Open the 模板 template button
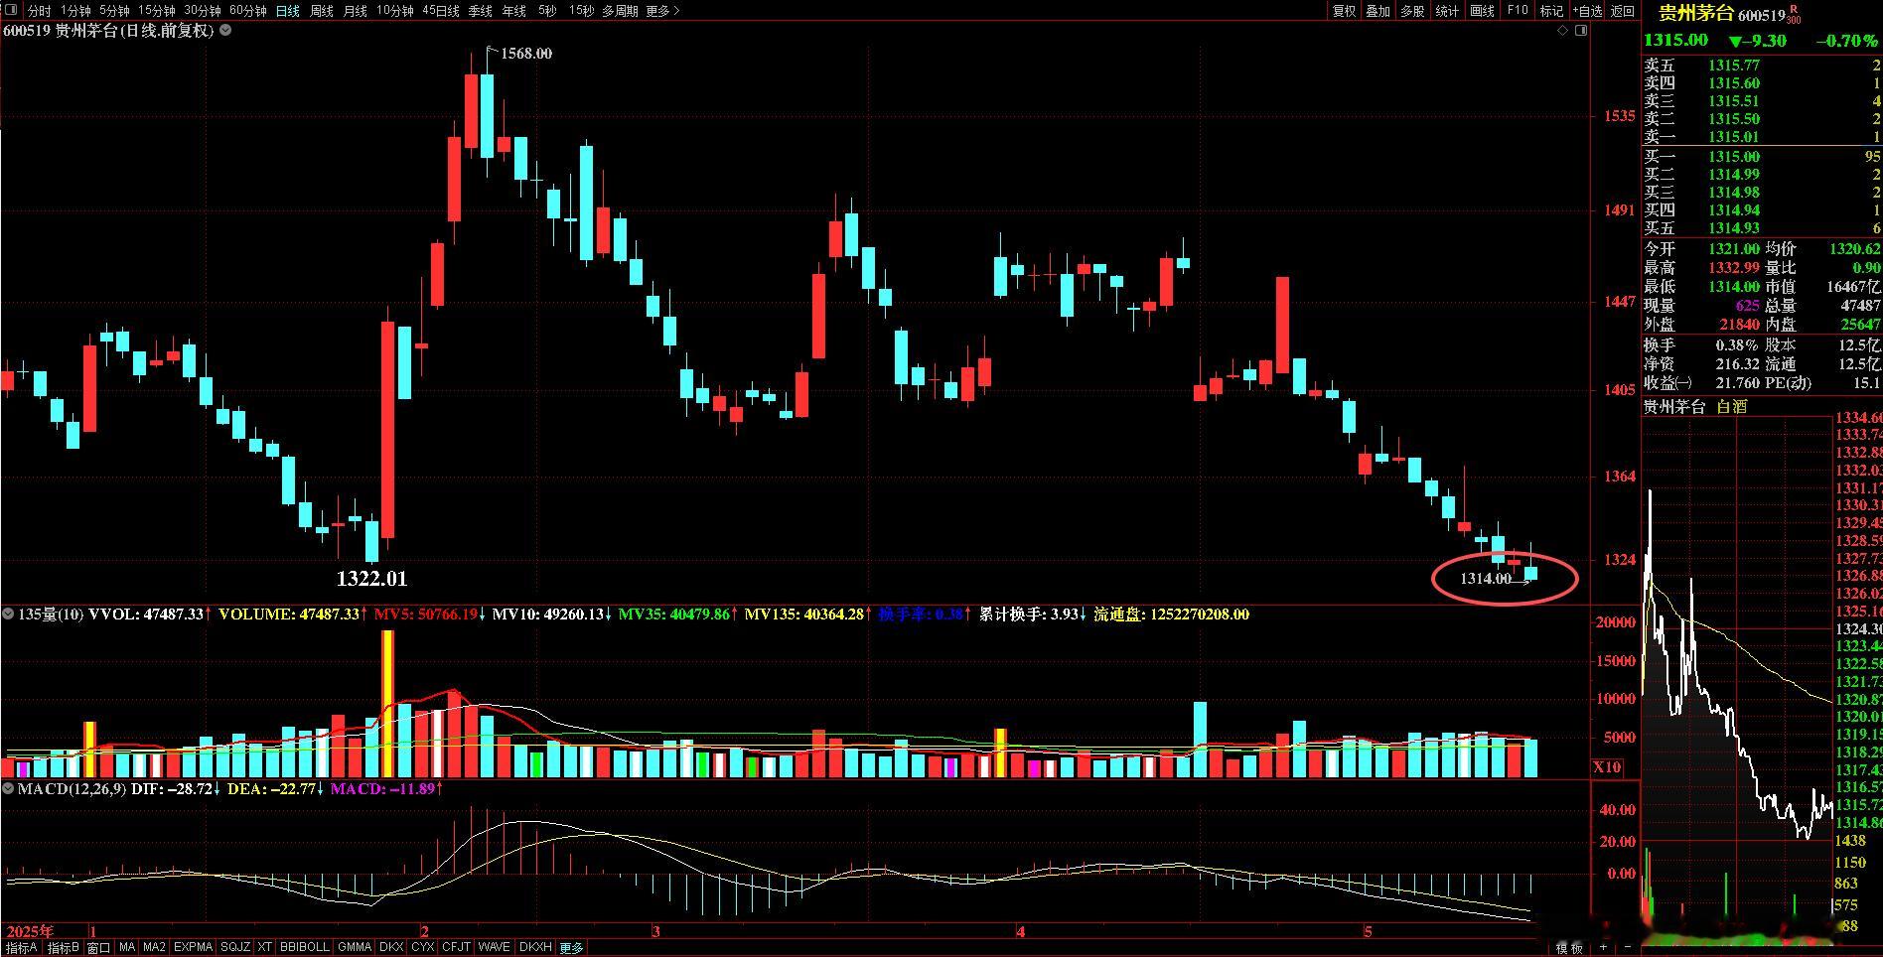The height and width of the screenshot is (957, 1883). (1570, 948)
